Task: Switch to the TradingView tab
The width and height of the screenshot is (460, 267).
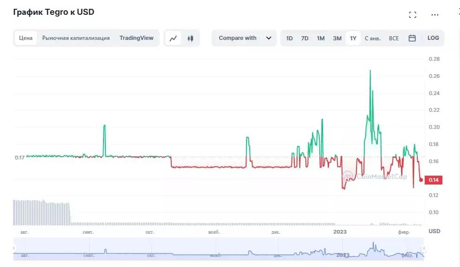Action: [136, 38]
